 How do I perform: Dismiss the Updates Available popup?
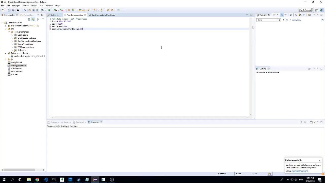tap(320, 160)
